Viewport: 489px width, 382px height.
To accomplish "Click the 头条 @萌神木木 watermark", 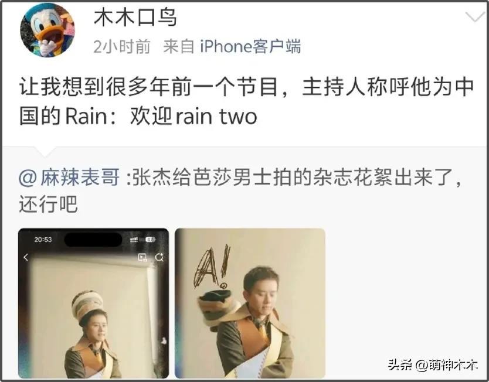I will click(433, 364).
